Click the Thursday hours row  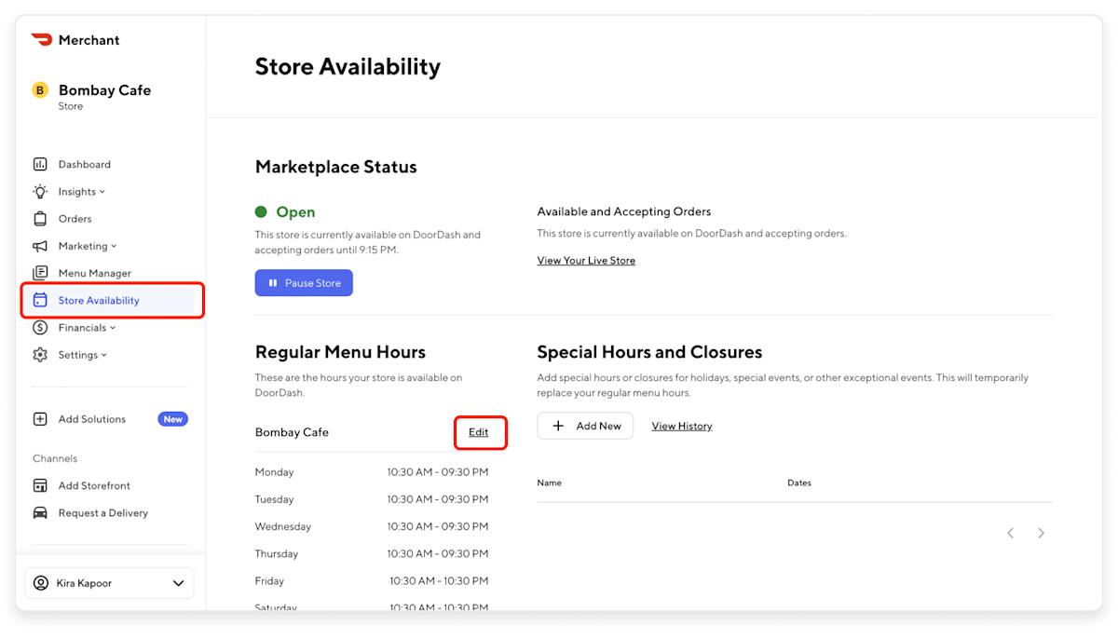pyautogui.click(x=372, y=553)
